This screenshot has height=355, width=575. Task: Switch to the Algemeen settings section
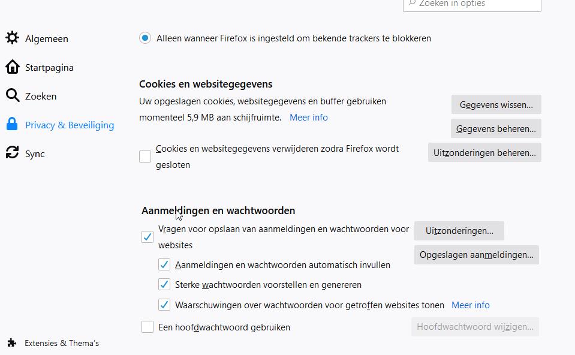[46, 38]
